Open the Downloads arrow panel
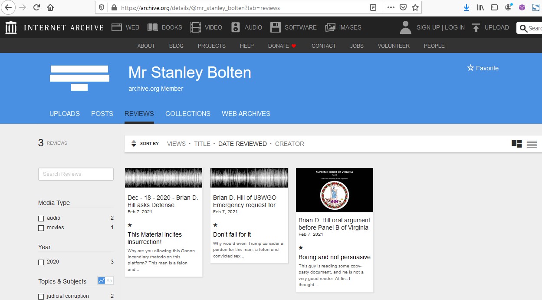 466,7
